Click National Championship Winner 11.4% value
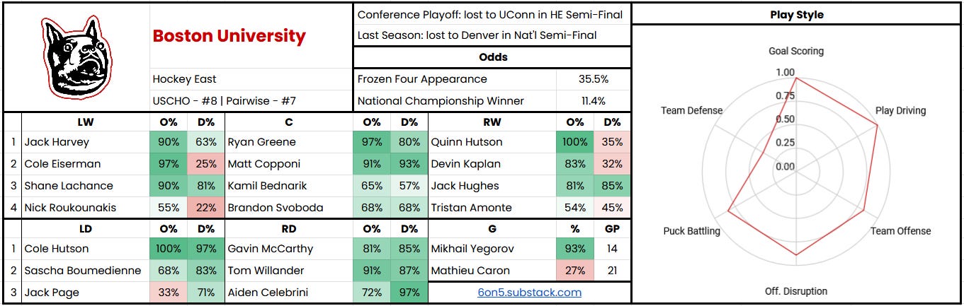 click(x=594, y=101)
